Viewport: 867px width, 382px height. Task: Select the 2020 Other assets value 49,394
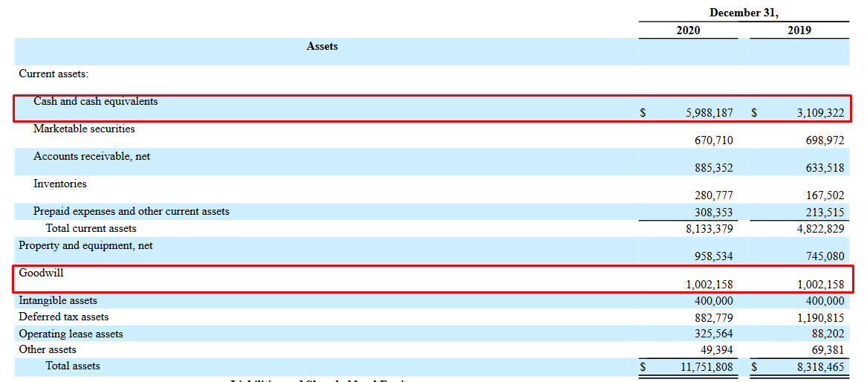[x=716, y=350]
